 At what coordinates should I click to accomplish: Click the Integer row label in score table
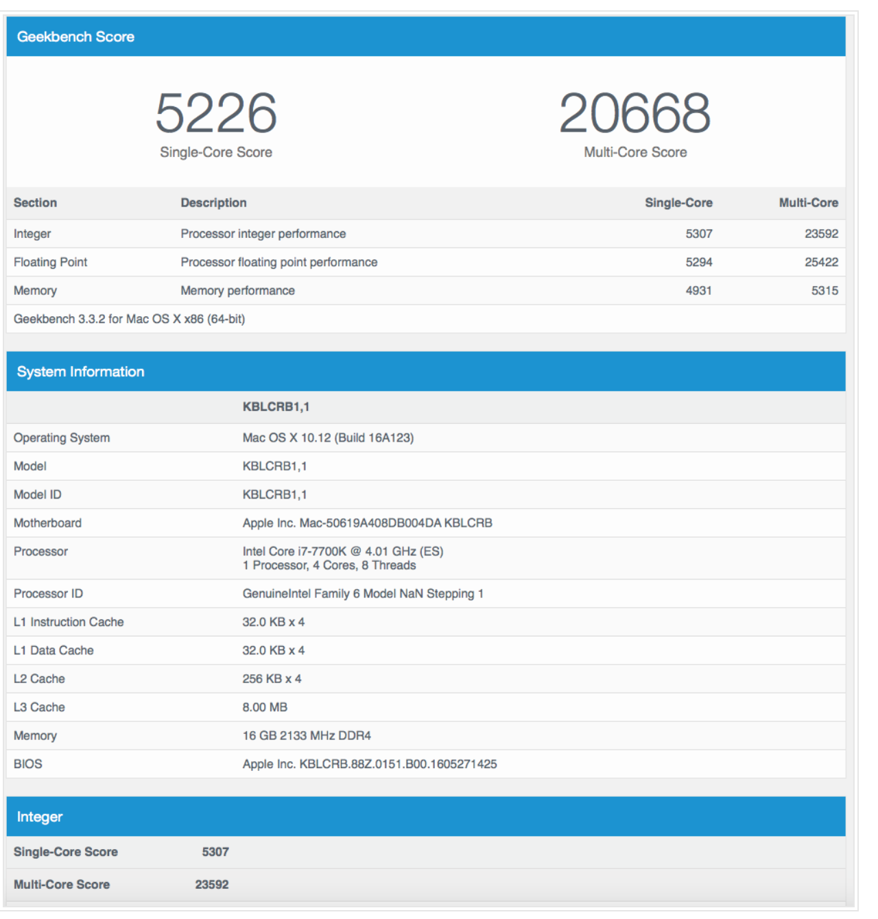coord(32,234)
